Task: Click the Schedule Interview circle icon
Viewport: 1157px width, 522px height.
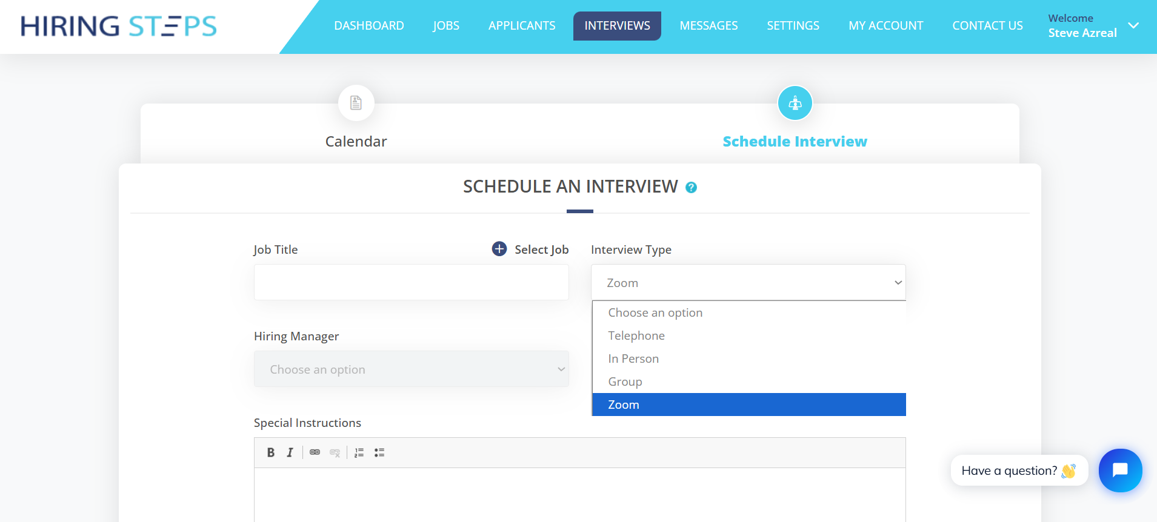Action: [795, 103]
